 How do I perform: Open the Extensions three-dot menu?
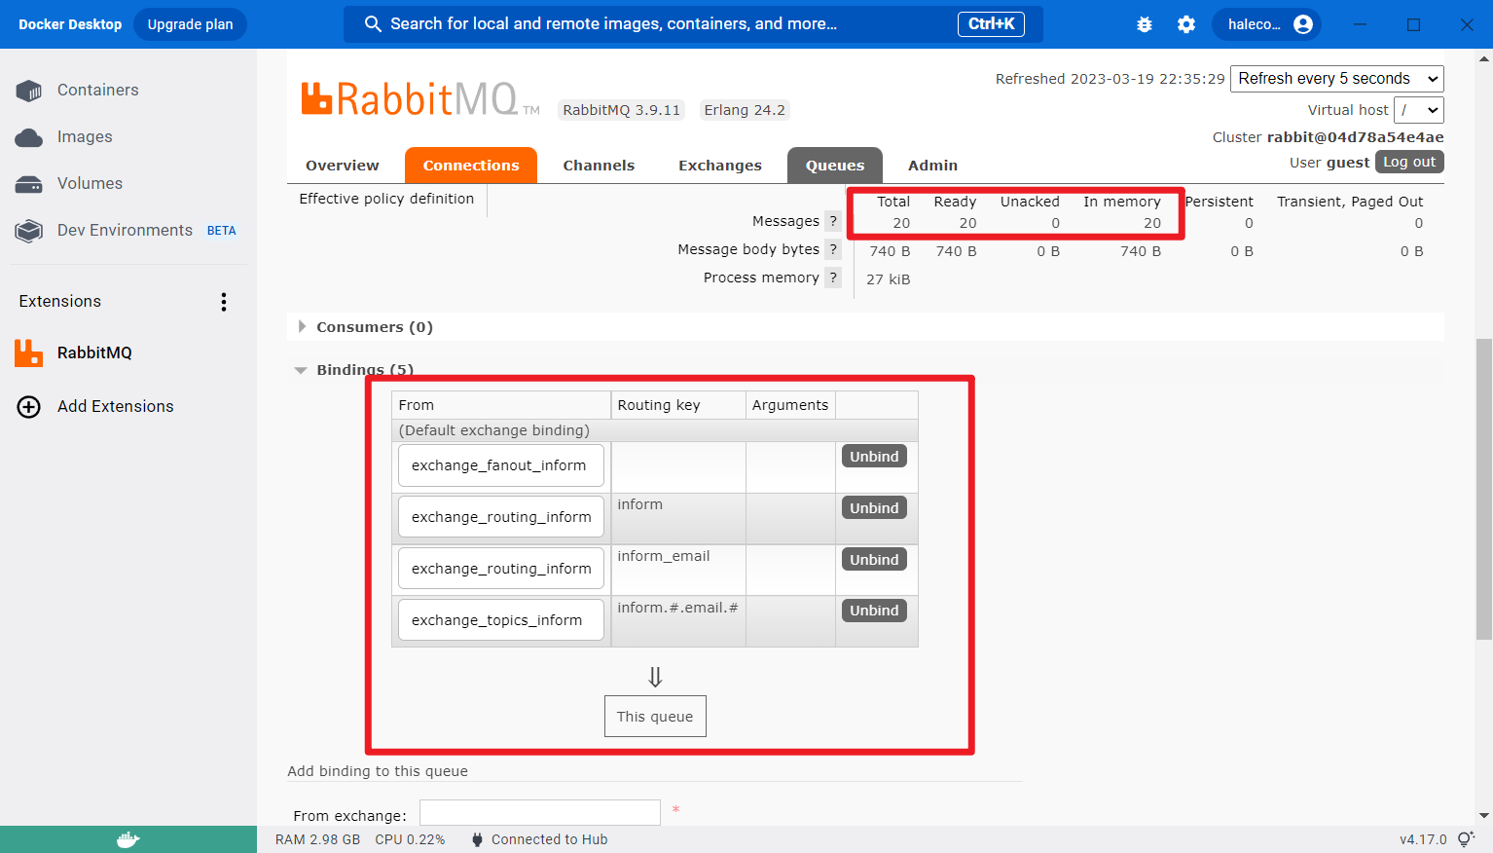[224, 302]
